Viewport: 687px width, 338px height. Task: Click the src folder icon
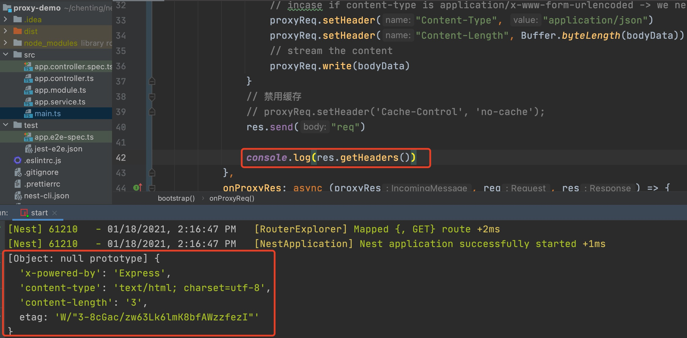(x=18, y=55)
